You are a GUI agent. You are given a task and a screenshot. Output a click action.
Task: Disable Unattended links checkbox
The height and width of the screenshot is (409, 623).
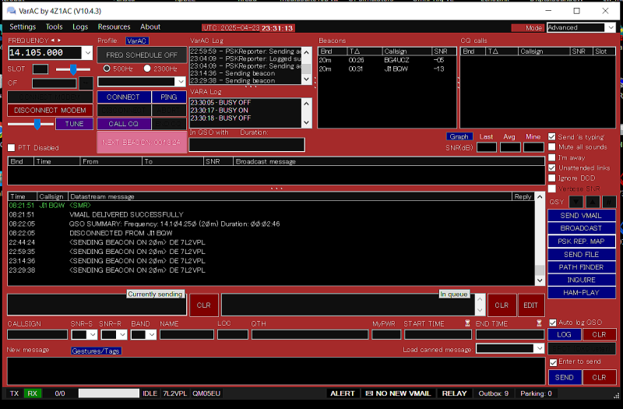pos(552,167)
